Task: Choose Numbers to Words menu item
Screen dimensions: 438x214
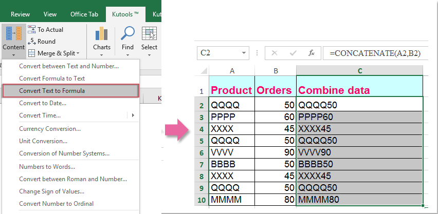Action: [47, 167]
